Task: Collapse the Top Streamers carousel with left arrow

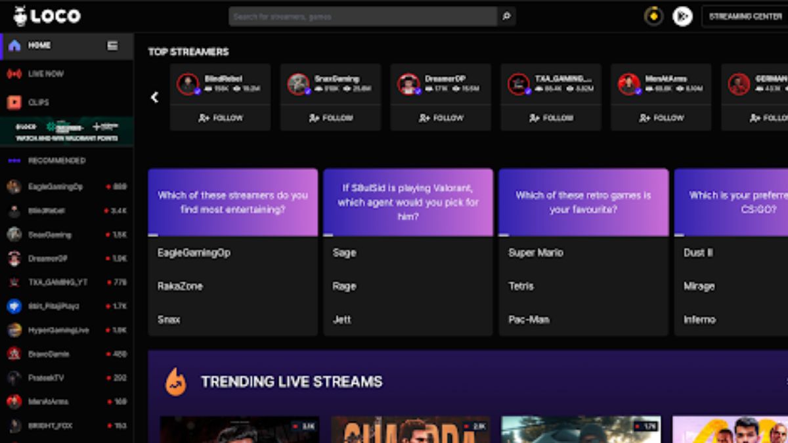Action: (154, 96)
